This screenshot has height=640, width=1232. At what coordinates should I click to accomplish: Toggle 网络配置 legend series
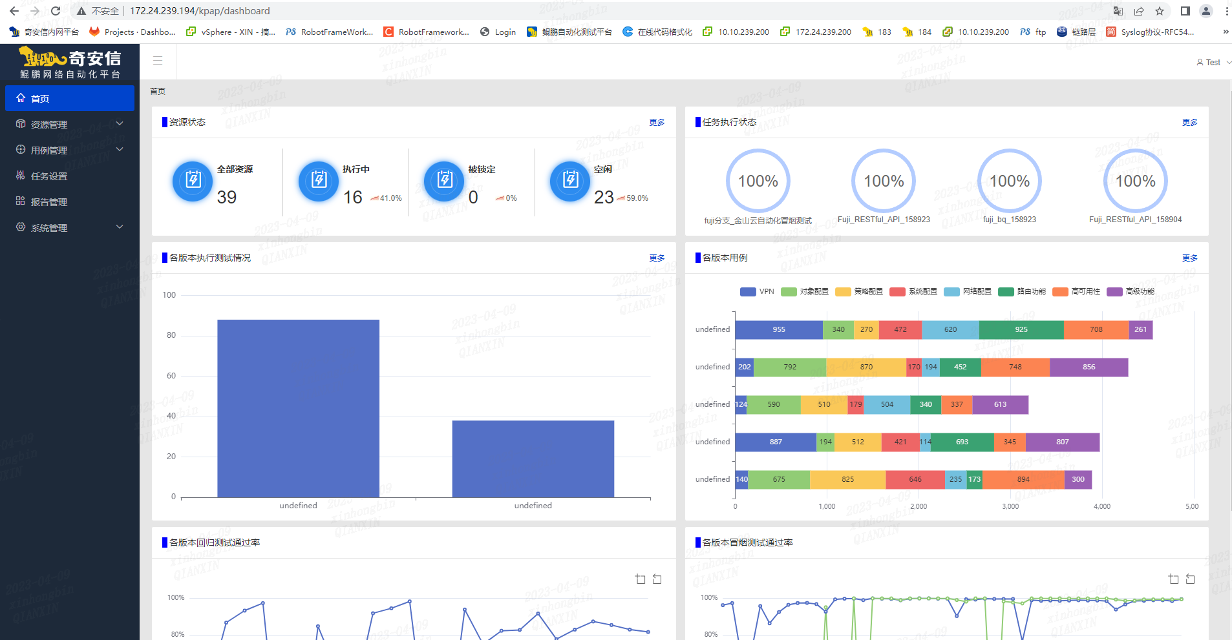968,292
